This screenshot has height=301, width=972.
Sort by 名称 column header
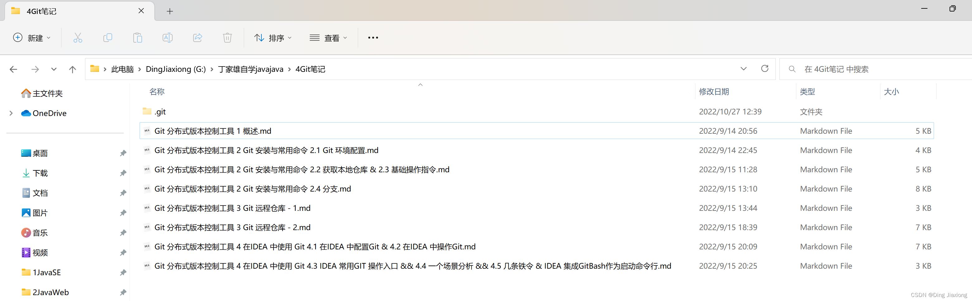(157, 91)
